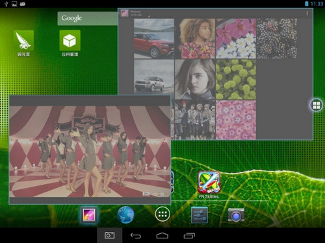Open the Grid view dropdown in the Gallery window
The image size is (325, 243).
click(x=140, y=13)
